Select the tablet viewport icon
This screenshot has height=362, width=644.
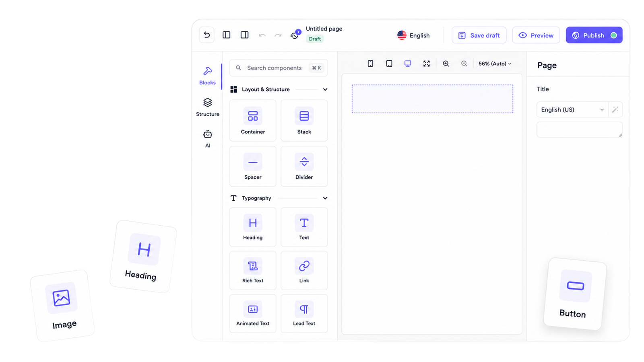[389, 64]
